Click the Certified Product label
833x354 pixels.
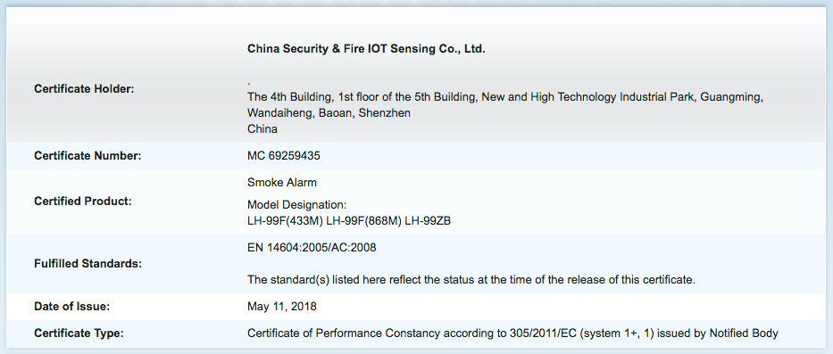click(83, 202)
